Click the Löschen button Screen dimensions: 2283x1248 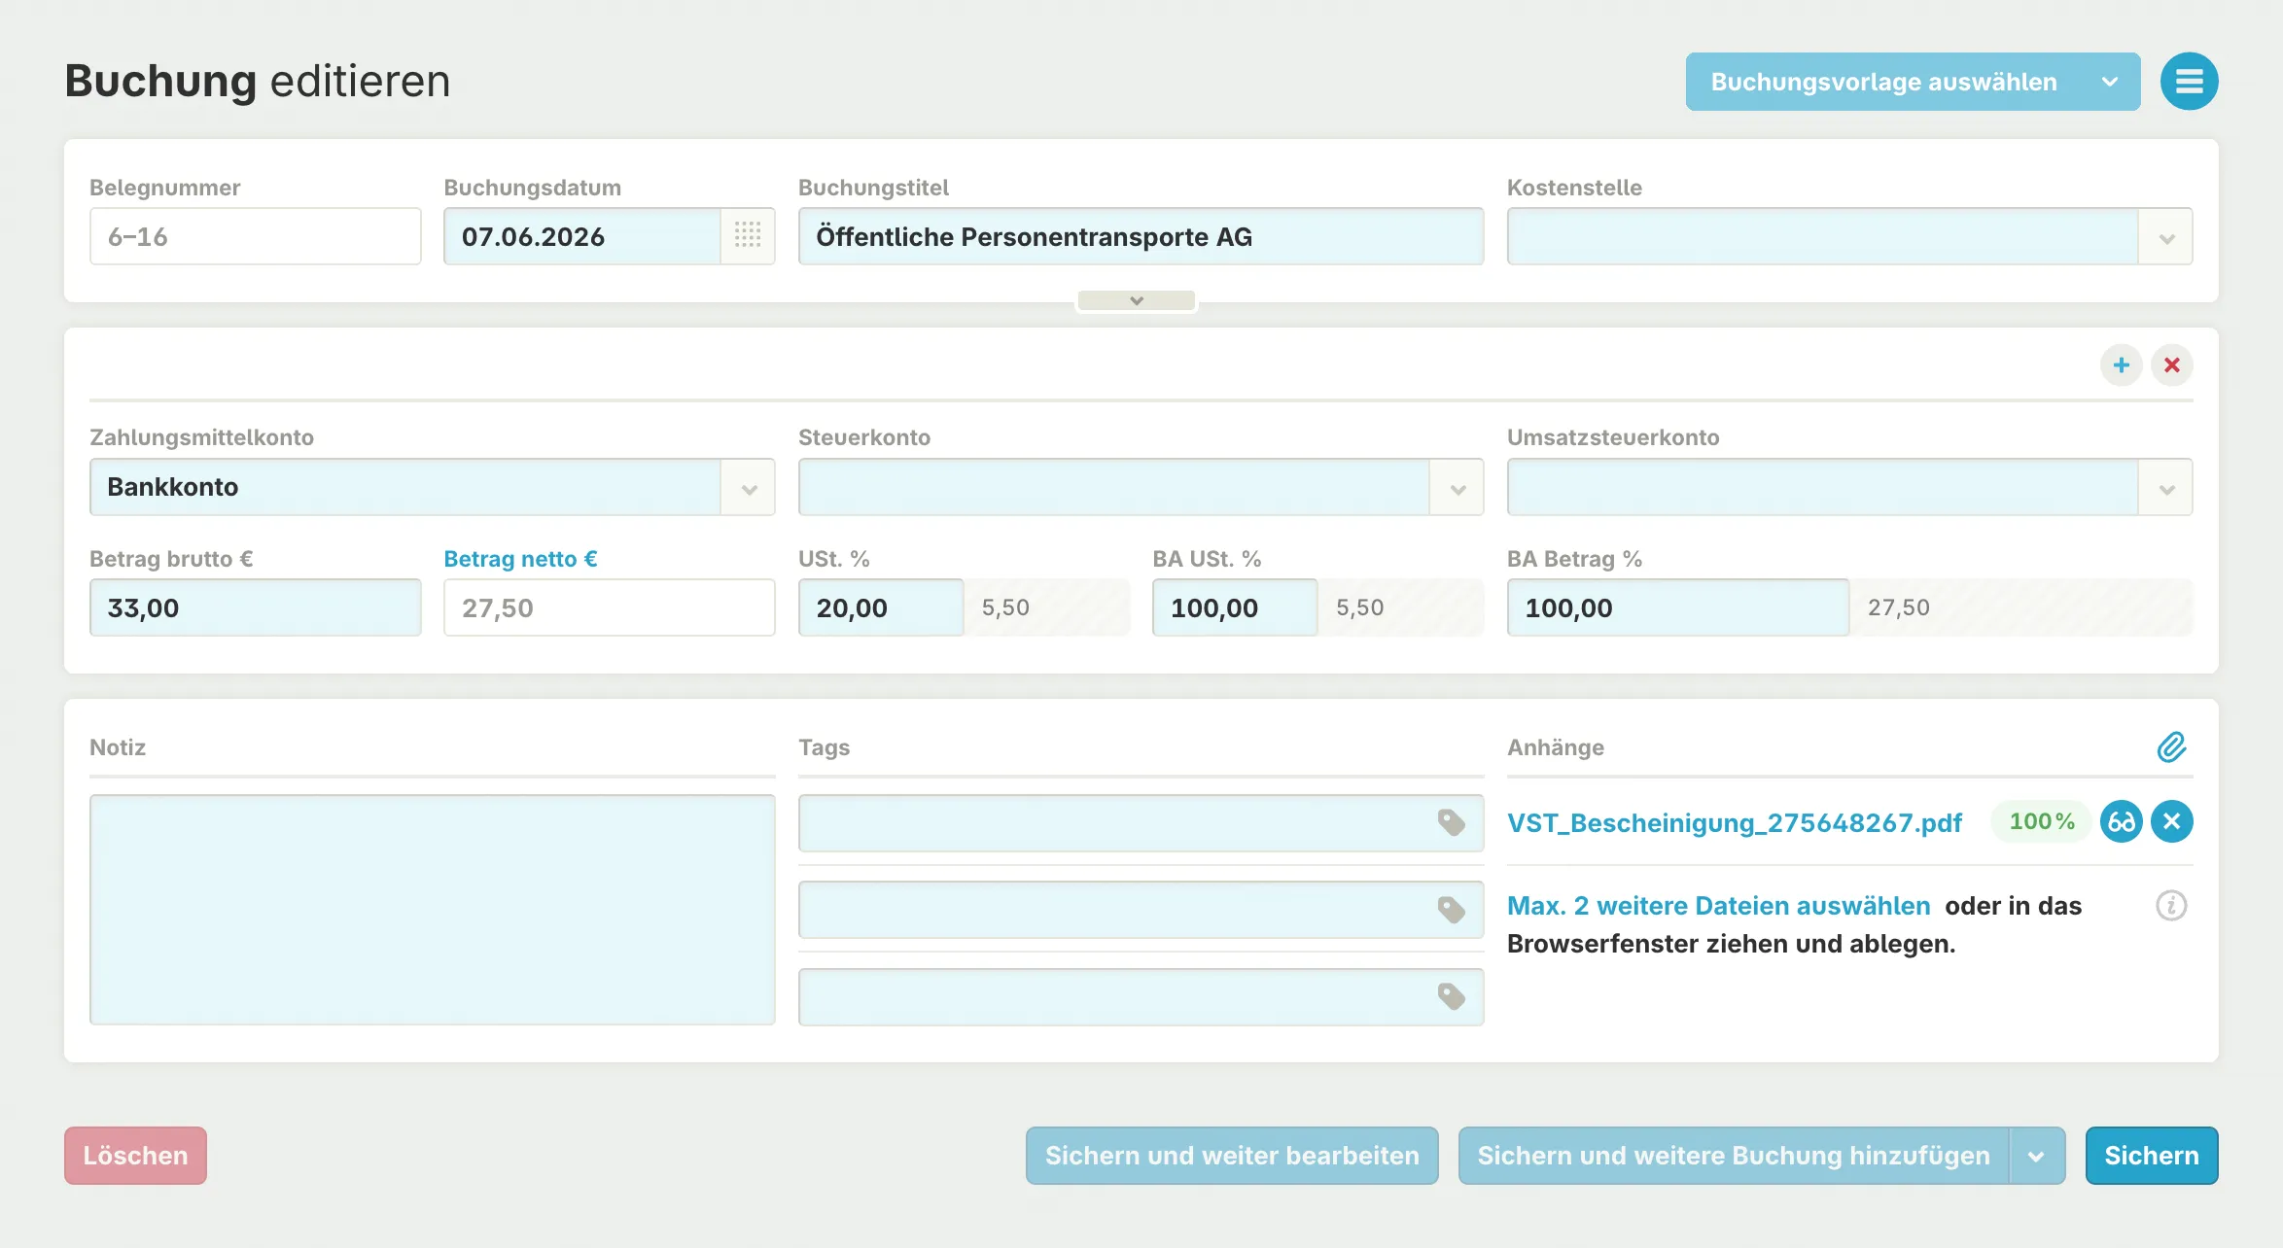click(135, 1157)
